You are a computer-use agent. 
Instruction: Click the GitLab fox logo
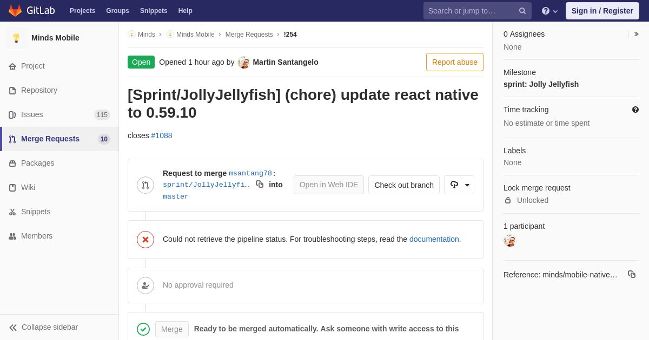(15, 11)
